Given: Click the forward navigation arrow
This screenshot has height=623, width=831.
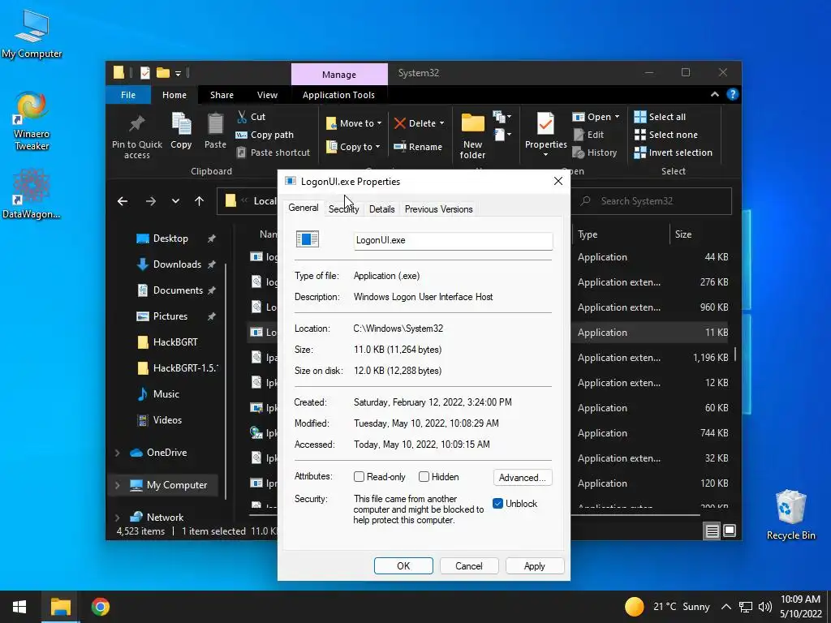Looking at the screenshot, I should coord(151,201).
